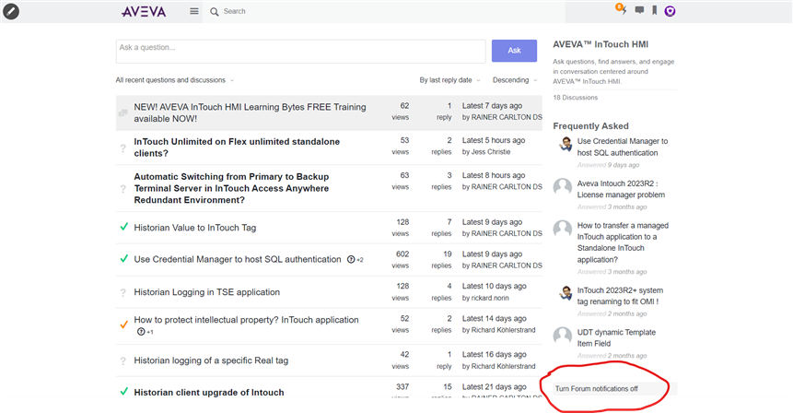Screen dimensions: 793x413
Task: Open the hamburger navigation menu
Action: (x=194, y=11)
